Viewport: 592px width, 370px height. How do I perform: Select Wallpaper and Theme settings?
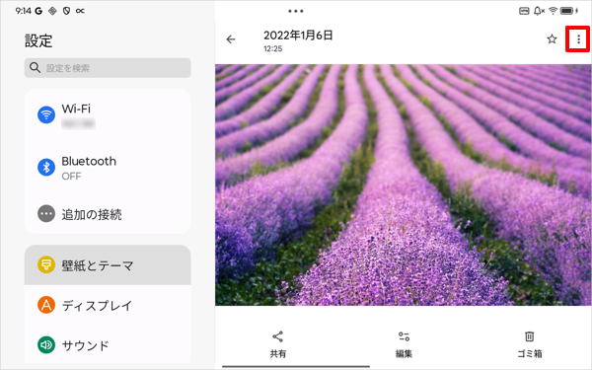pos(108,265)
